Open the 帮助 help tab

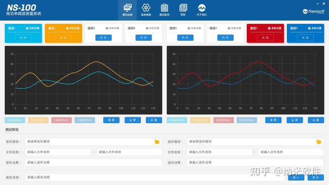pyautogui.click(x=183, y=10)
